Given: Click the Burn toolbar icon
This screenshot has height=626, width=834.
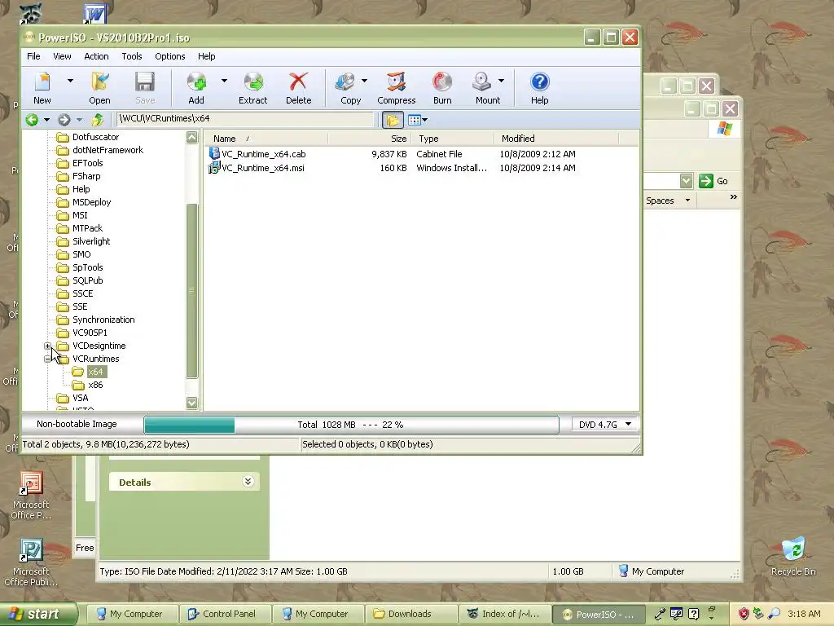Looking at the screenshot, I should pyautogui.click(x=442, y=88).
